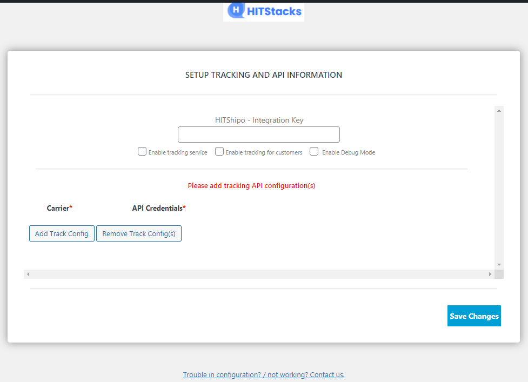Viewport: 528px width, 382px height.
Task: Open the Trouble in configuration contact link
Action: [264, 374]
